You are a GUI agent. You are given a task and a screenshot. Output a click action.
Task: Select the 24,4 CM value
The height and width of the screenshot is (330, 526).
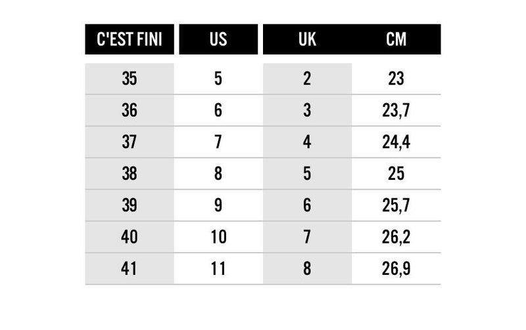pos(396,142)
